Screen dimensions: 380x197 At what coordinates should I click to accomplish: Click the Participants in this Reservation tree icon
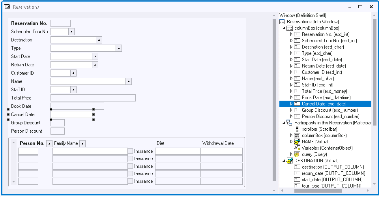289,123
